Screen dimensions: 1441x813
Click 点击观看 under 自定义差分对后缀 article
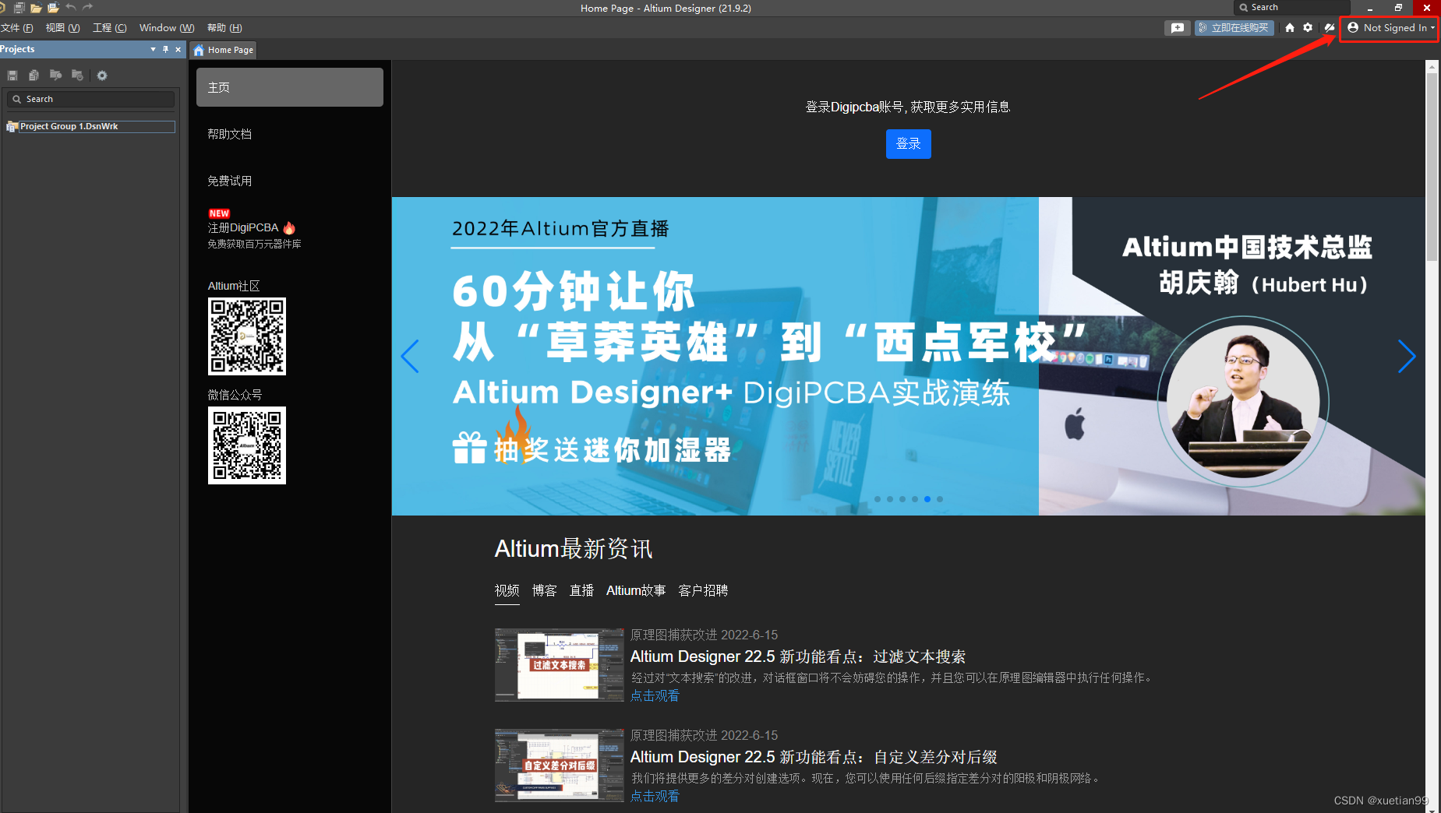(x=655, y=796)
